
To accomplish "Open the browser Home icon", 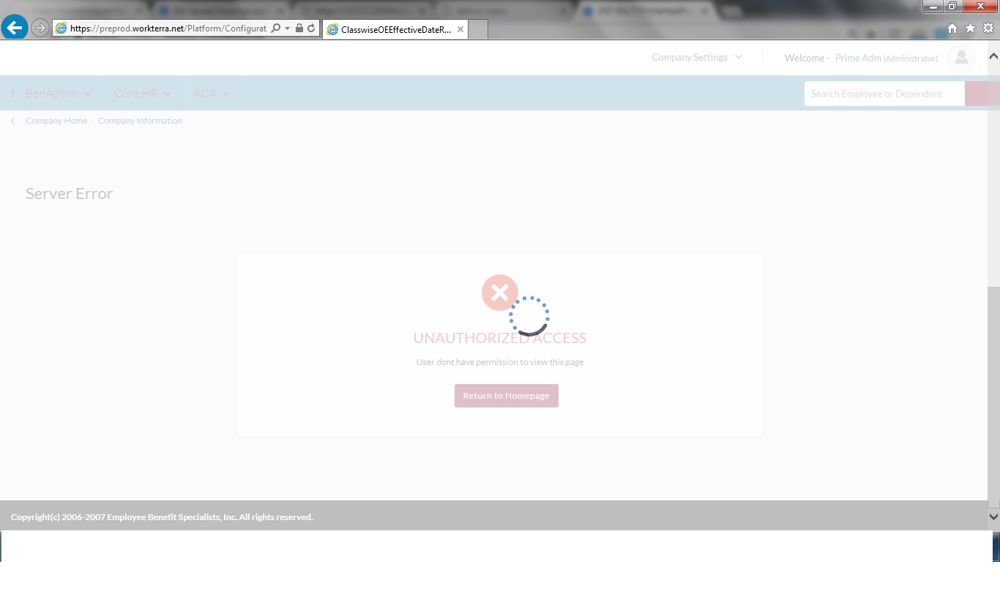I will 952,29.
